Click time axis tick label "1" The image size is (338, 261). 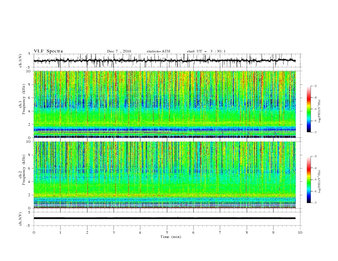tap(60, 232)
